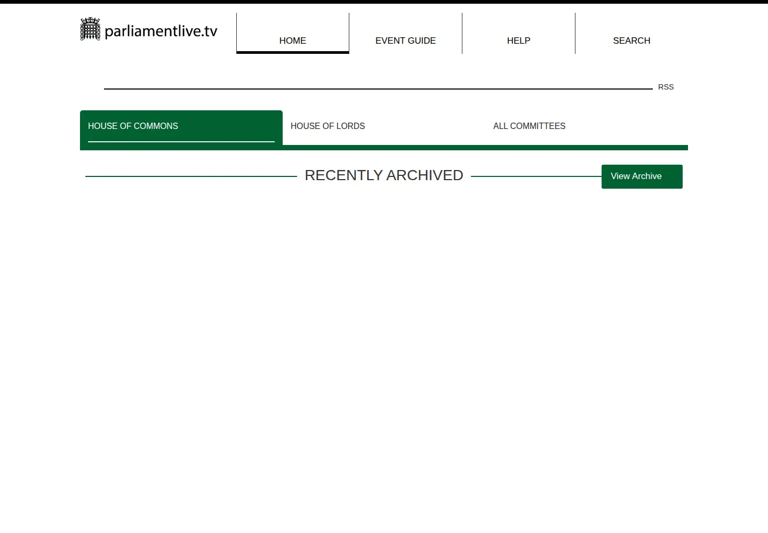Open the HOME navigation item
This screenshot has width=768, height=533.
point(293,33)
